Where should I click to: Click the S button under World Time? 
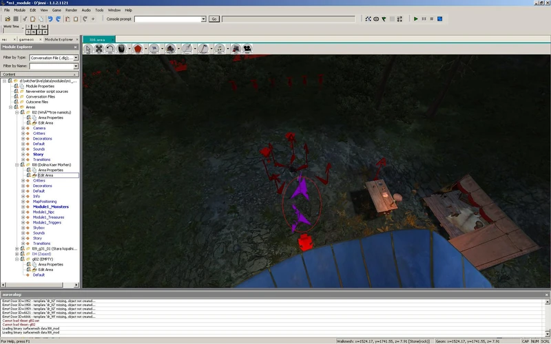(x=28, y=32)
